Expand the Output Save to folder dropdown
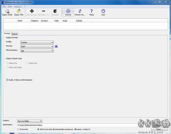This screenshot has width=171, height=134. tap(30, 121)
